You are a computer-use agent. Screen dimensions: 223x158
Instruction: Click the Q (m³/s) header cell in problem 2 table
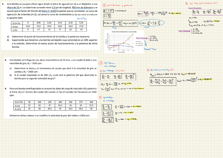17,23
